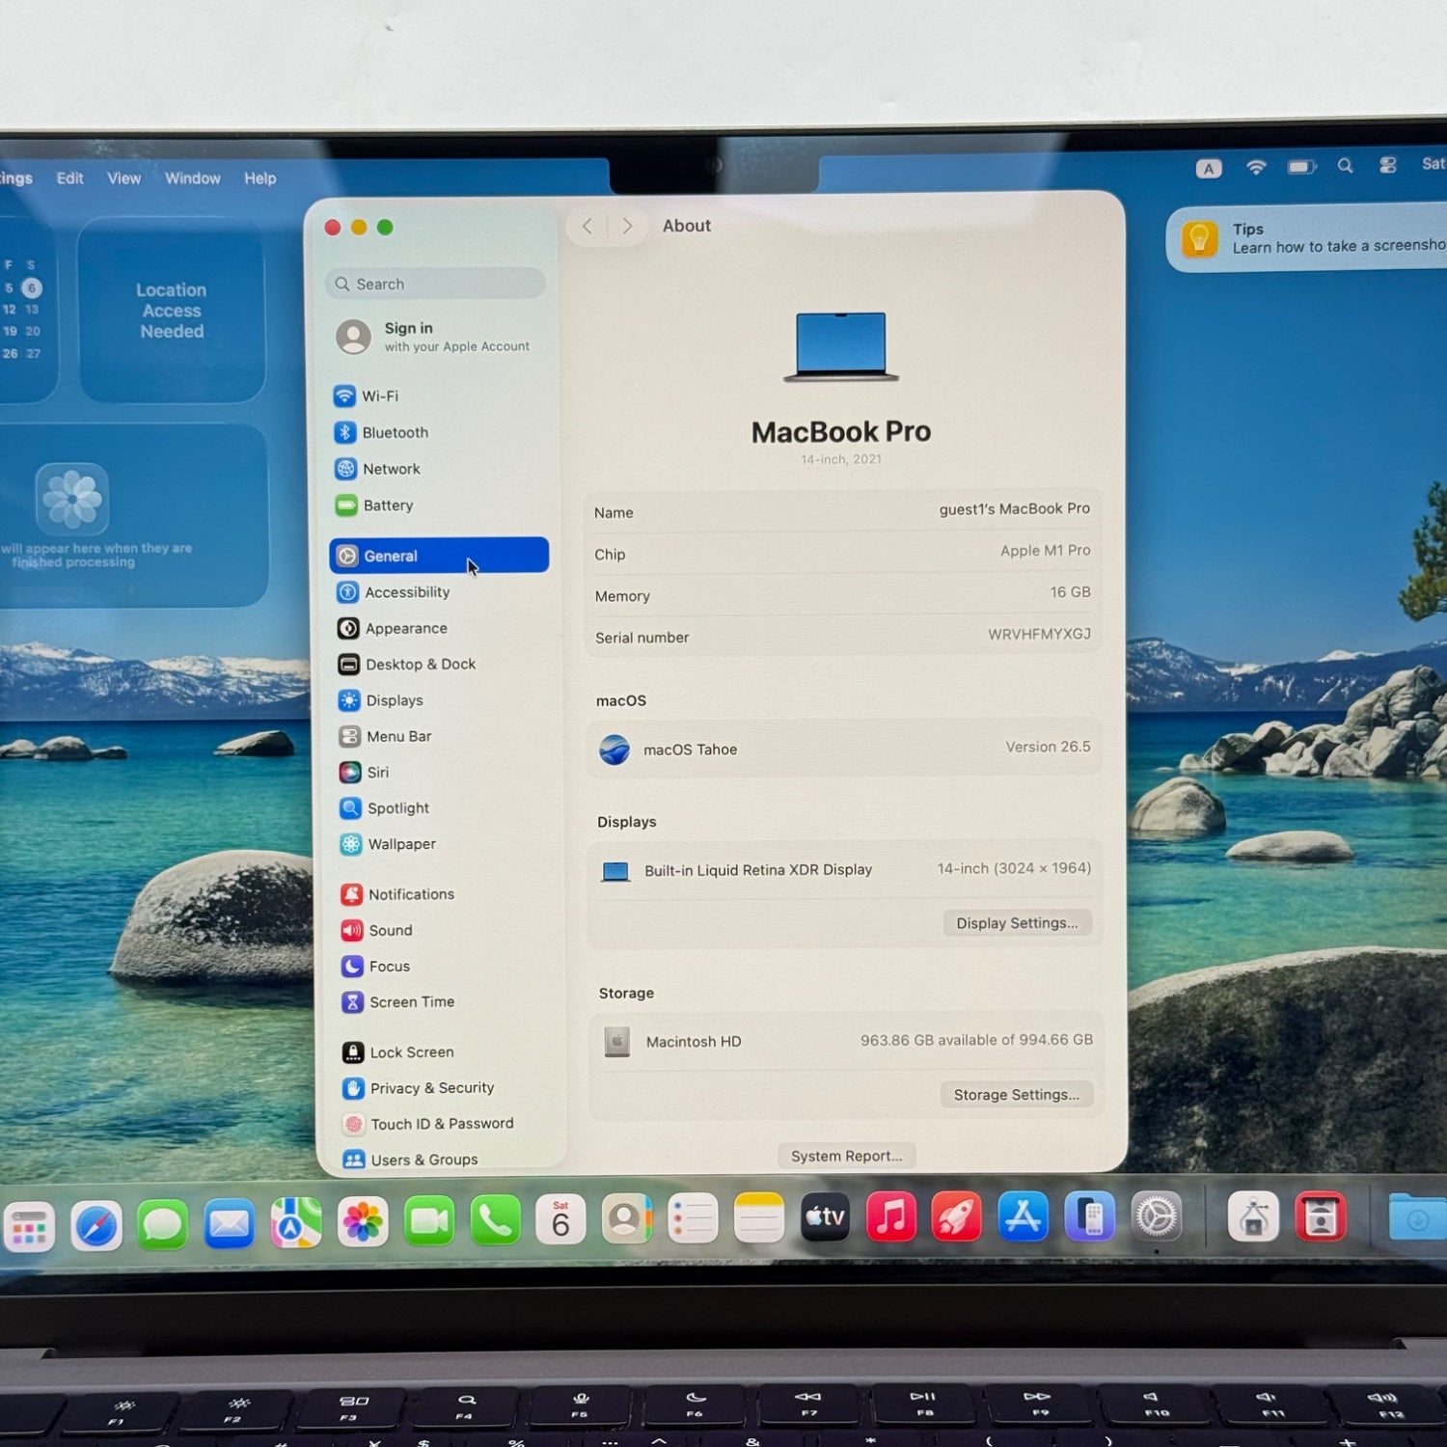Switch to Appearance settings in the sidebar
The image size is (1447, 1447).
point(440,628)
